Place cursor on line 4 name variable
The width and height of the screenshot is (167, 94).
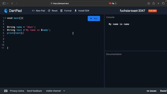point(19,27)
